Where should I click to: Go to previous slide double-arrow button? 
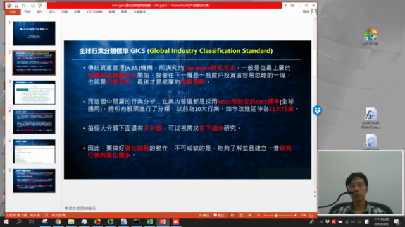click(x=315, y=192)
